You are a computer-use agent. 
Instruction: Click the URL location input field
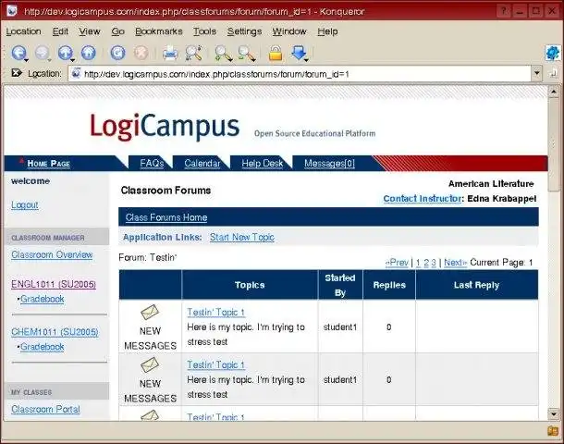tap(300, 74)
